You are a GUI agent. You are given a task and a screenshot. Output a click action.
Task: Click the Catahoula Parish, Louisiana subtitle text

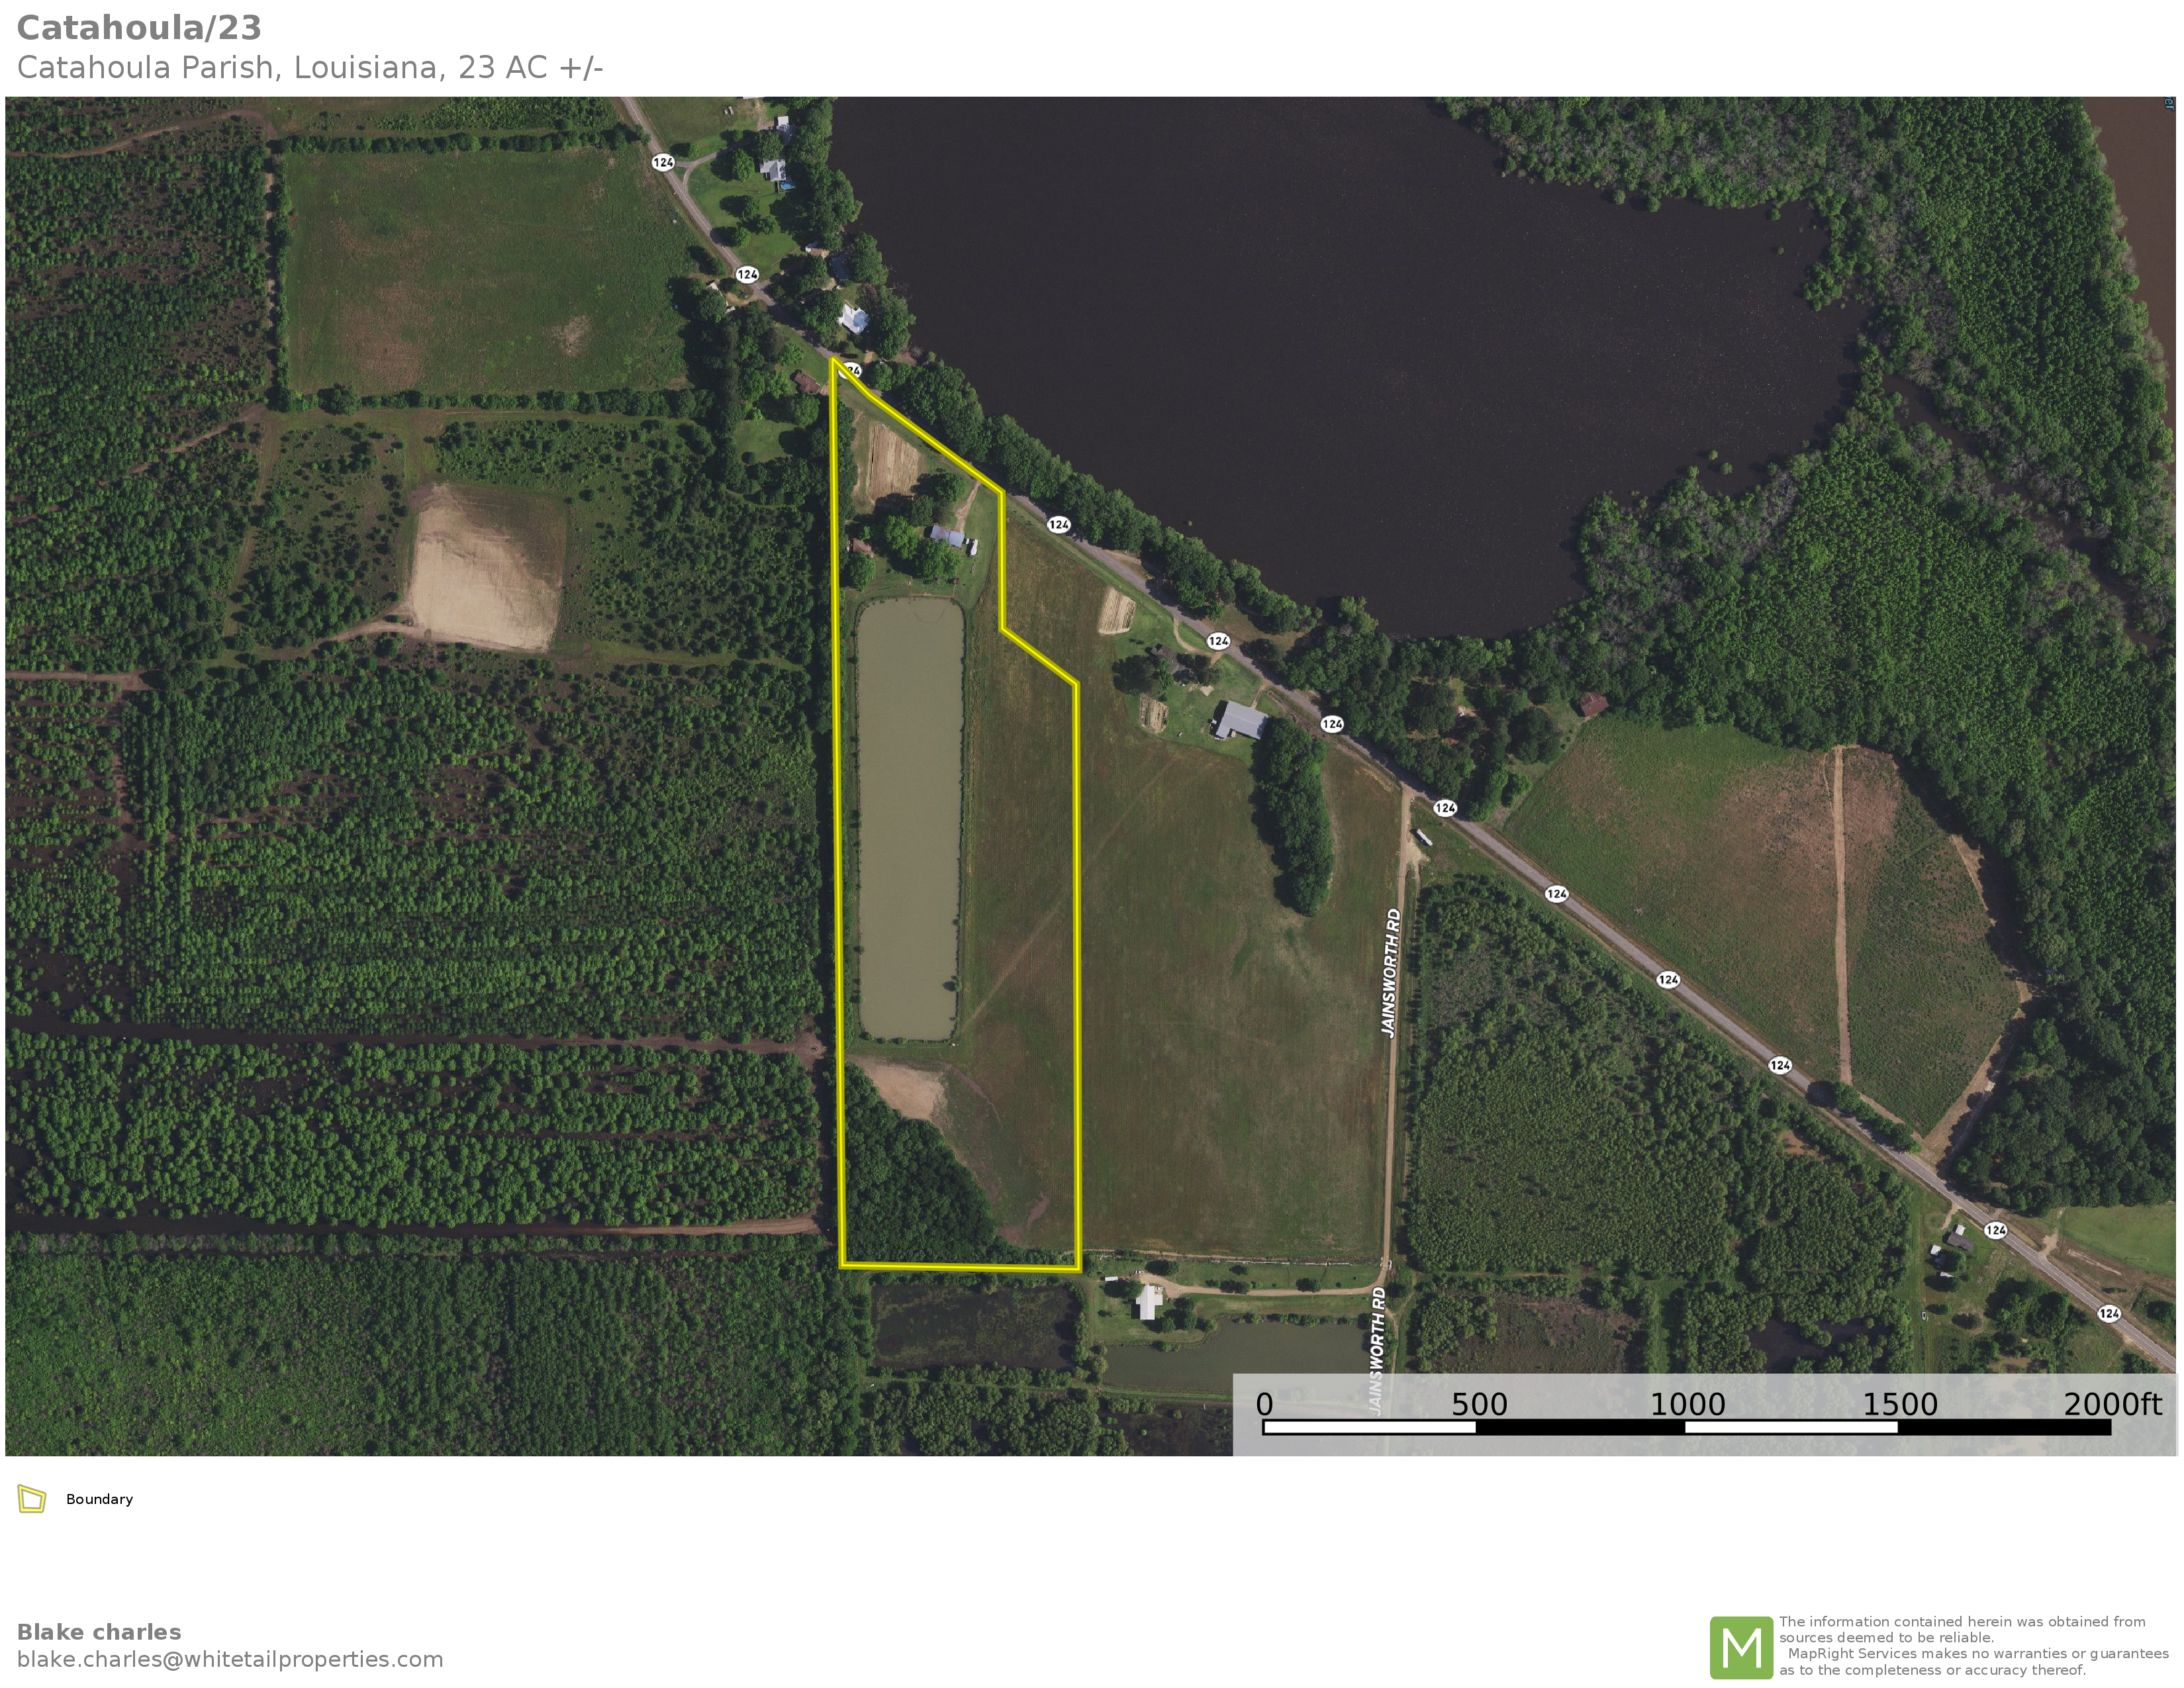[x=310, y=68]
